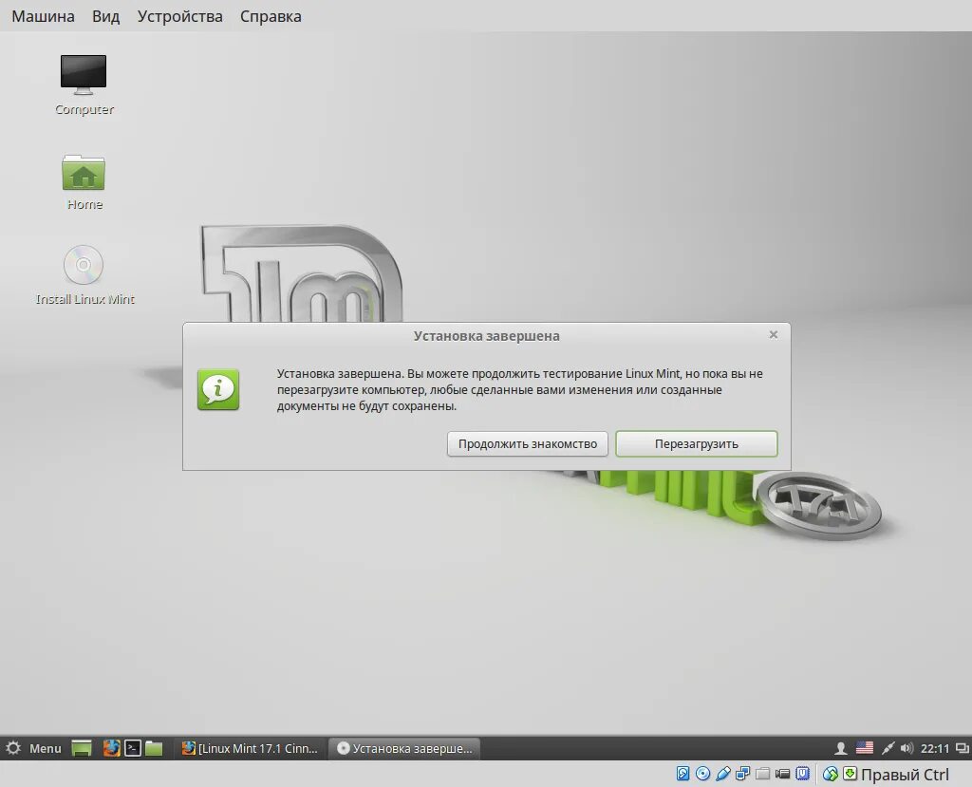The image size is (972, 787).
Task: Click the VirtualBox shared folders indicator
Action: point(762,774)
